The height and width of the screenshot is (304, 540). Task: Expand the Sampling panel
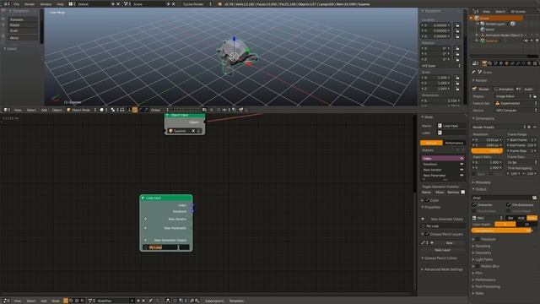483,246
